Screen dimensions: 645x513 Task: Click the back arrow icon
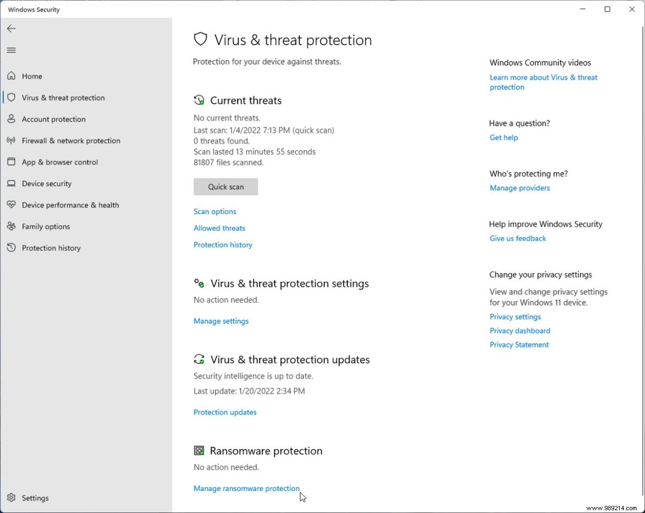coord(11,28)
